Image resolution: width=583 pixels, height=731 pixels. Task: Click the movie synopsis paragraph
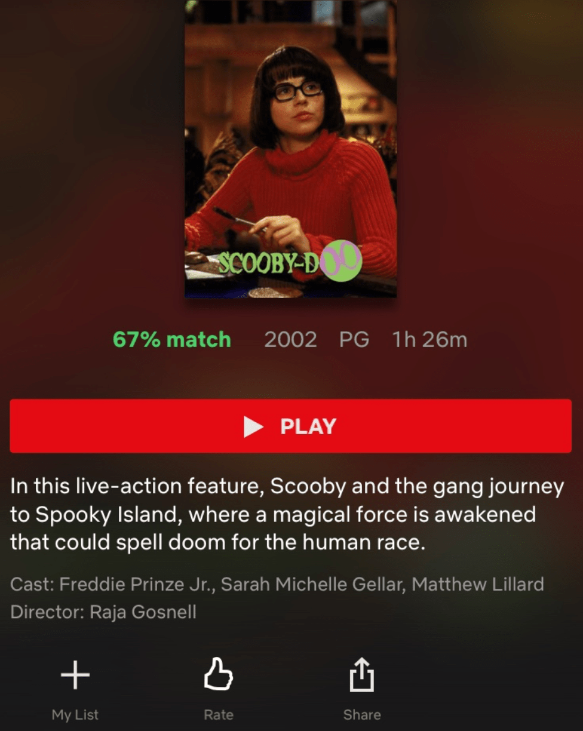coord(287,515)
